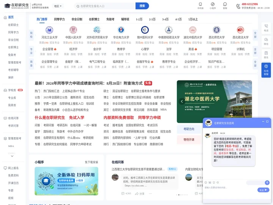Open the 客服 icon in header
This screenshot has height=205, width=273.
tap(225, 4)
